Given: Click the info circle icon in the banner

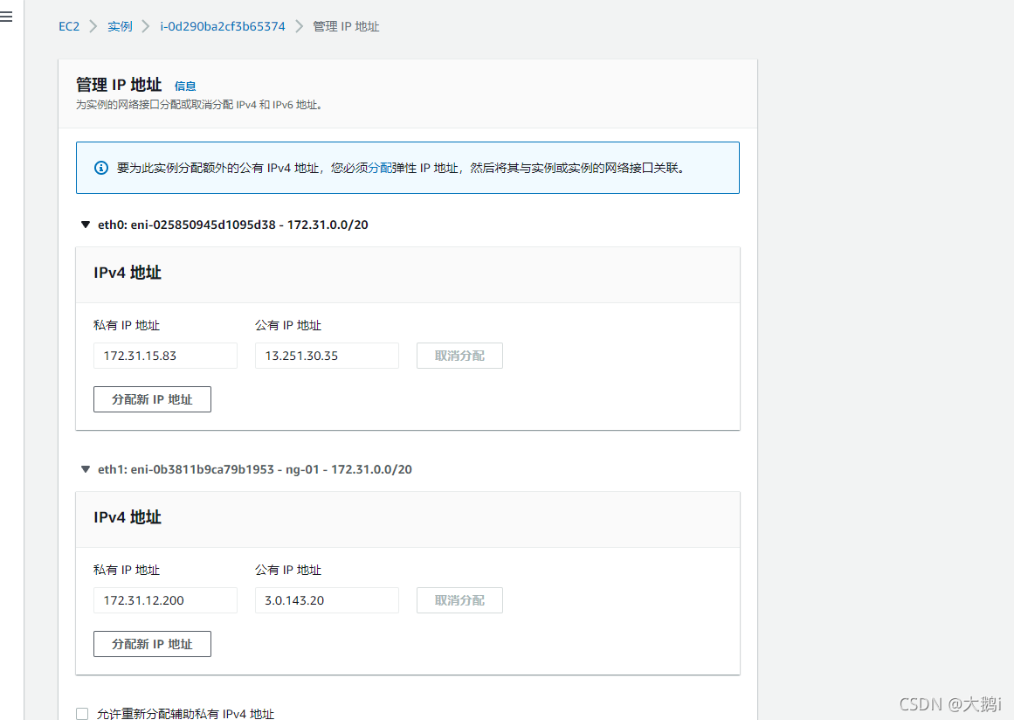Looking at the screenshot, I should (x=101, y=168).
